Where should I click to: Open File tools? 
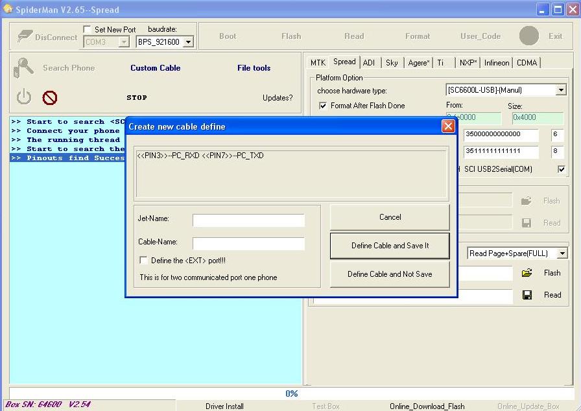point(254,68)
